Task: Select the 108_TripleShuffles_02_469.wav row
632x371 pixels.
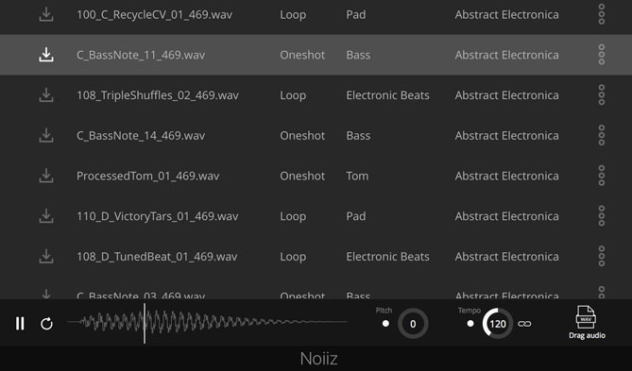Action: tap(316, 95)
